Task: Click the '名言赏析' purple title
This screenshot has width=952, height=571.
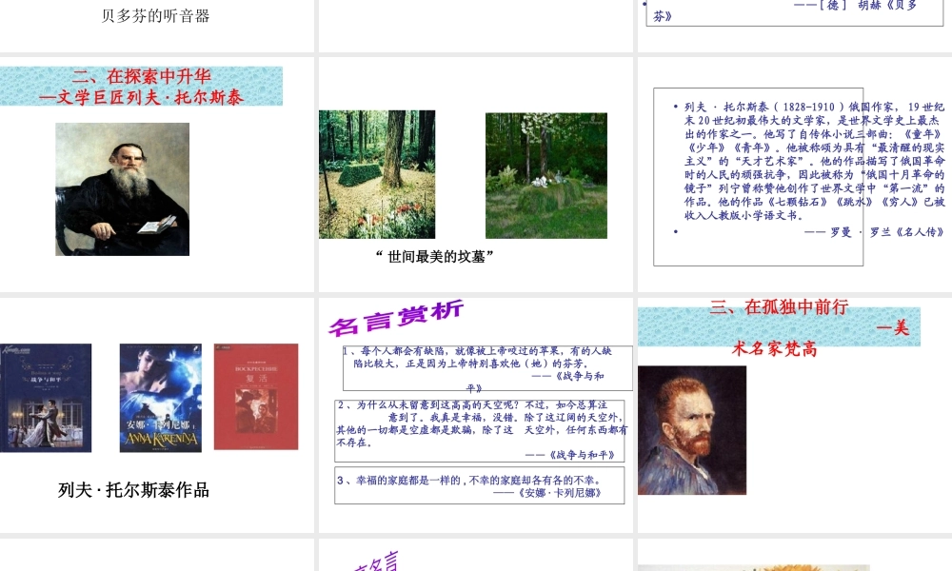Action: pos(396,317)
